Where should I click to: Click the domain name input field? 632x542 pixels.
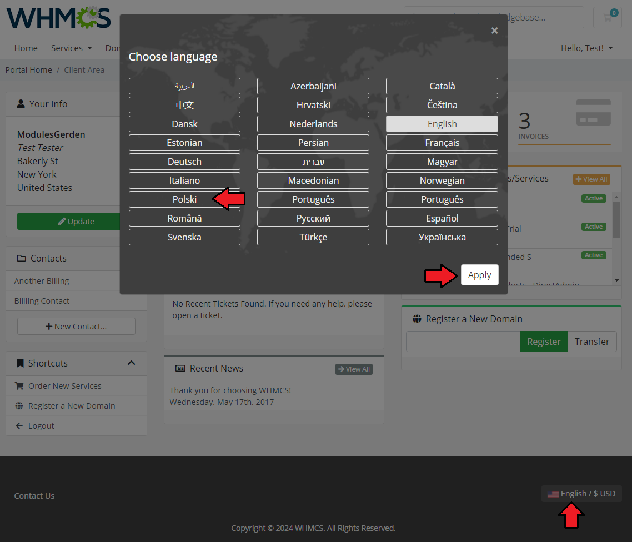463,342
